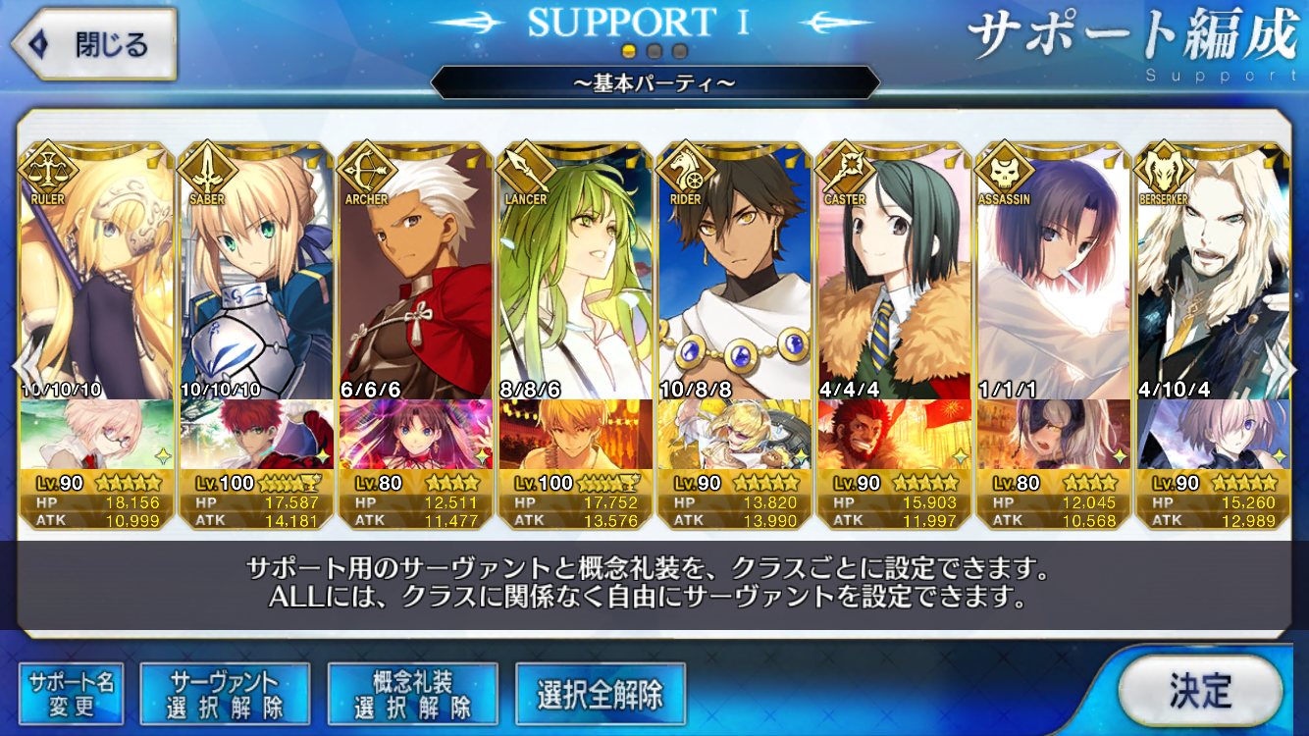Click サポート名変更 to rename support

pyautogui.click(x=71, y=694)
